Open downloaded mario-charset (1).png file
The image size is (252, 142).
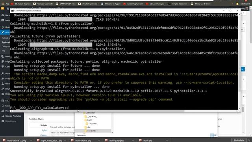15,140
